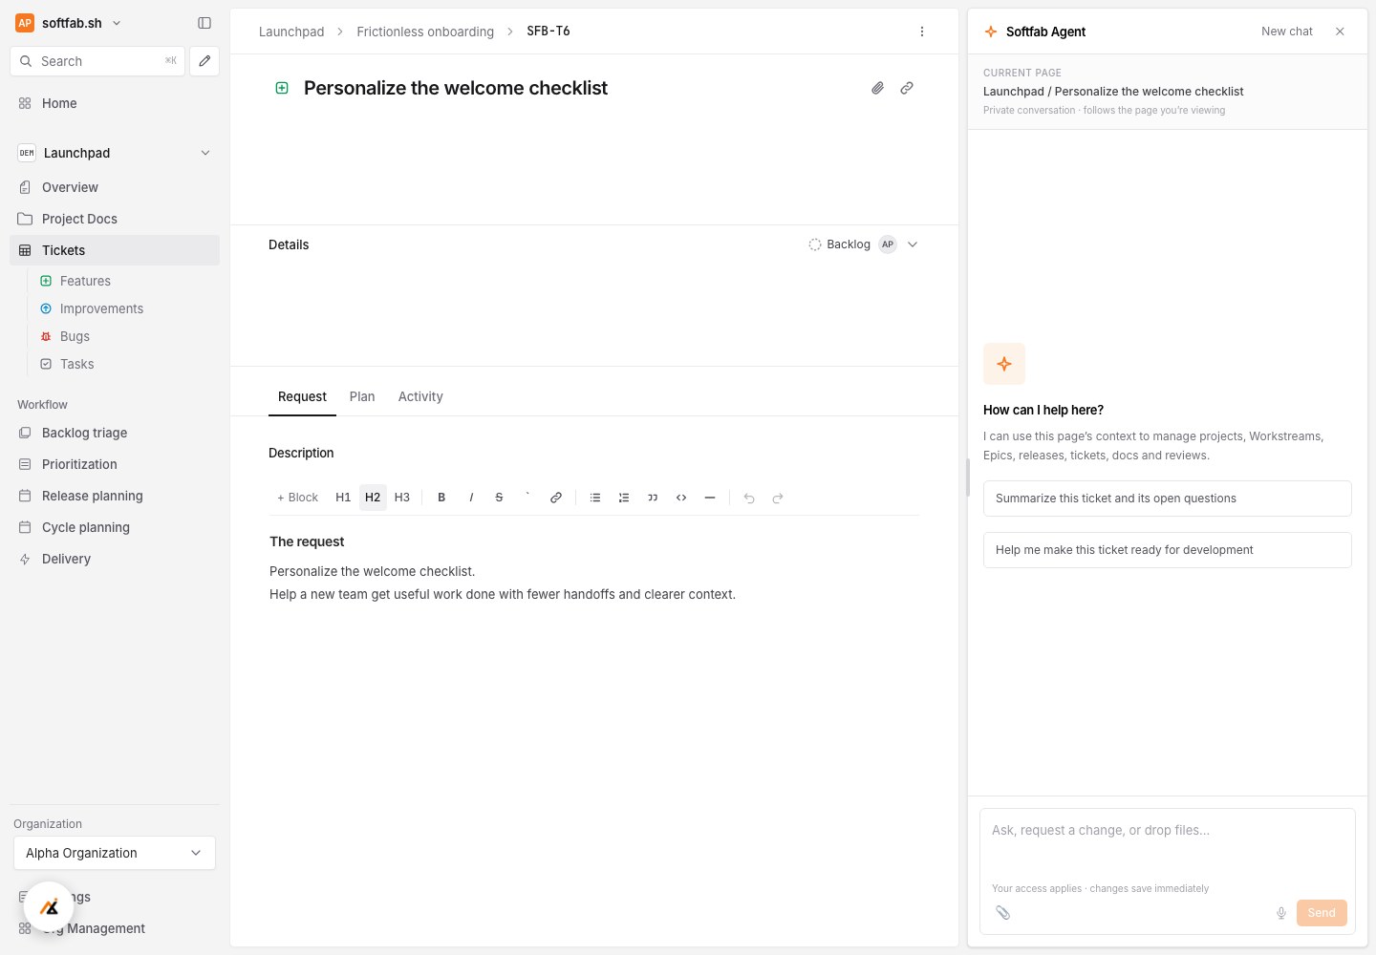Redo the last editor change
This screenshot has width=1376, height=955.
coord(778,498)
